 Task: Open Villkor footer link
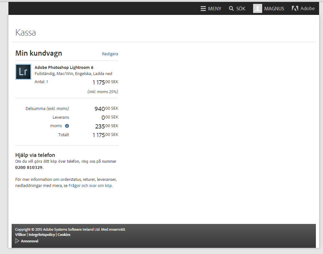(20, 235)
